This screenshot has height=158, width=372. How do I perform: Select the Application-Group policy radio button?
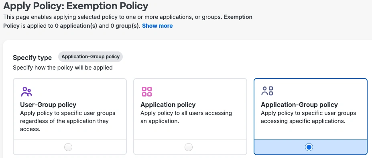309,147
